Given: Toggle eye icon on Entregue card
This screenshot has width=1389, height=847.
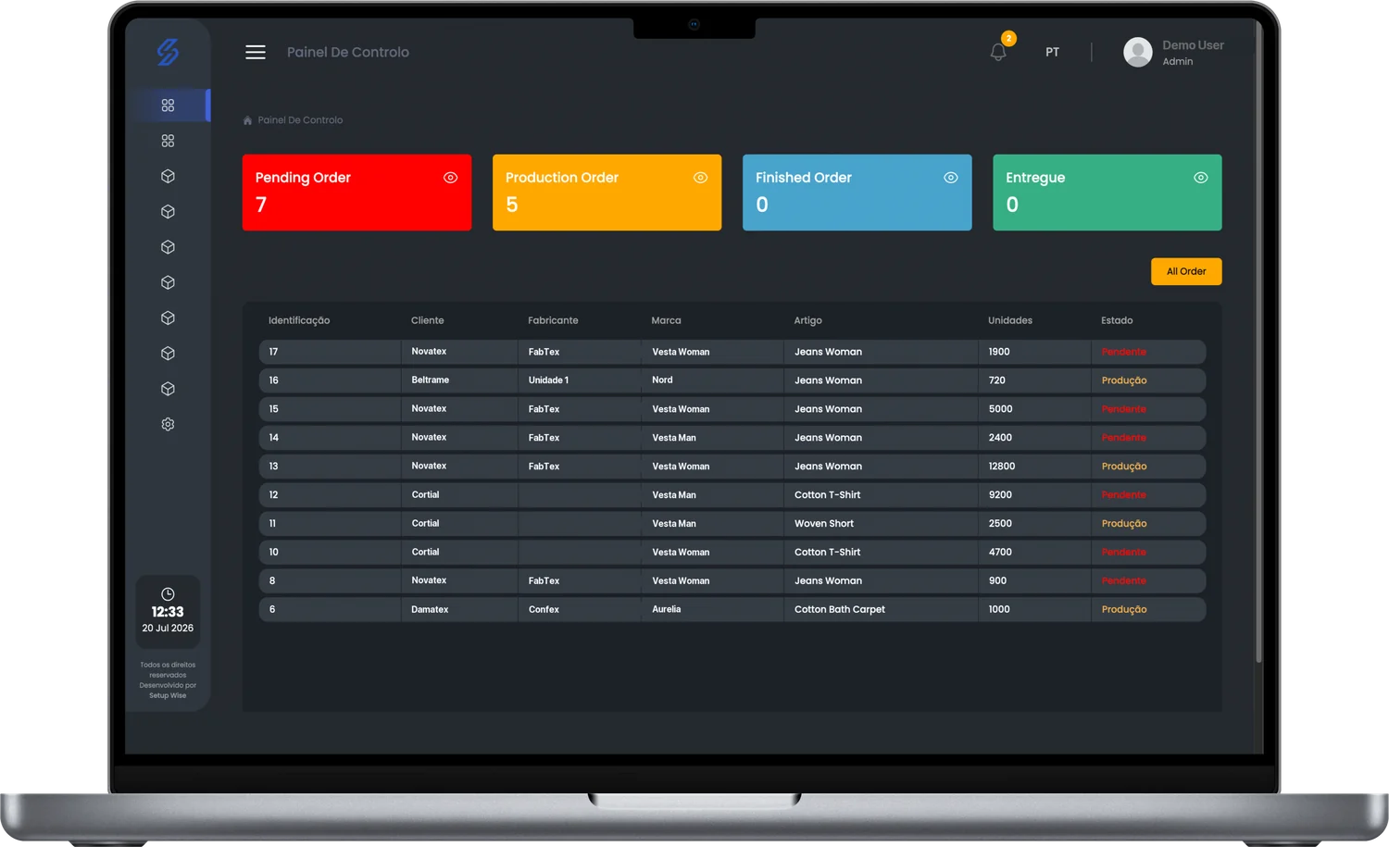Looking at the screenshot, I should coord(1200,178).
